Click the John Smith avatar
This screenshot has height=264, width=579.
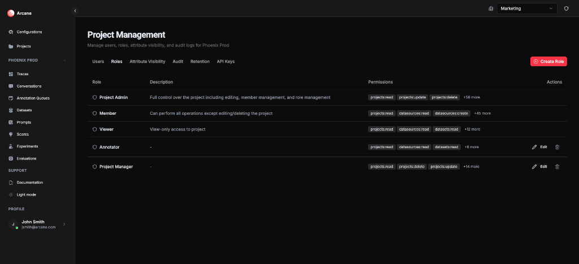pyautogui.click(x=14, y=224)
